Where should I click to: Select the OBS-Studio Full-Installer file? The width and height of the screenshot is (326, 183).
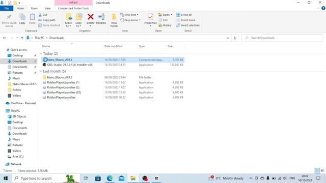coord(113,65)
